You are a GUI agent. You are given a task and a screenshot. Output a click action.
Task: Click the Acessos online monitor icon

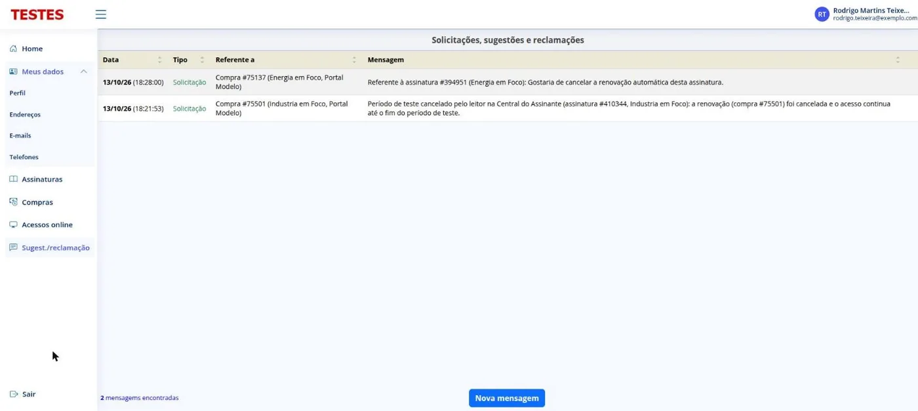[x=13, y=224]
